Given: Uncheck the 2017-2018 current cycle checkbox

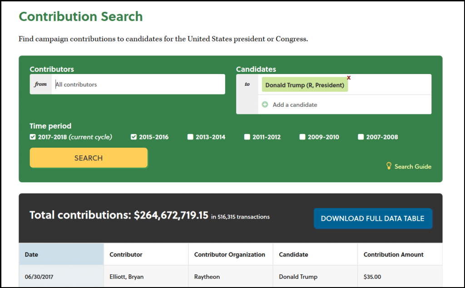Looking at the screenshot, I should 33,137.
